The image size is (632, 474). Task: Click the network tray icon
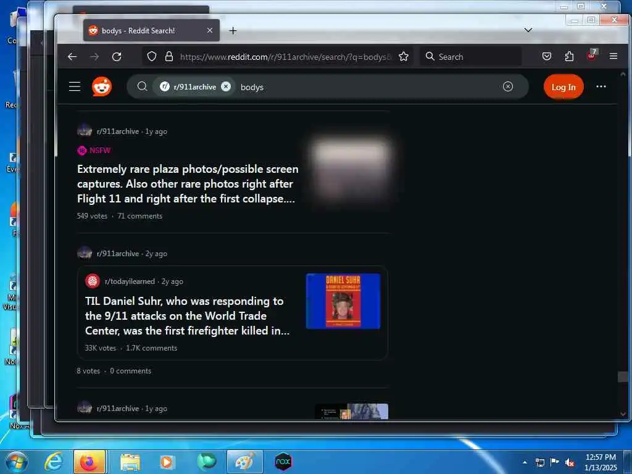pyautogui.click(x=540, y=462)
